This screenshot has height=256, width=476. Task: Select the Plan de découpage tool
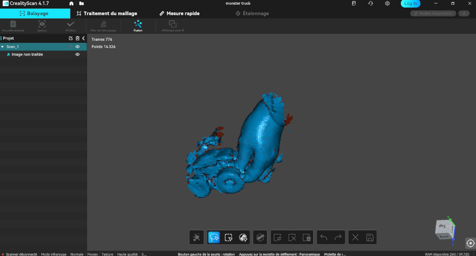pyautogui.click(x=103, y=24)
